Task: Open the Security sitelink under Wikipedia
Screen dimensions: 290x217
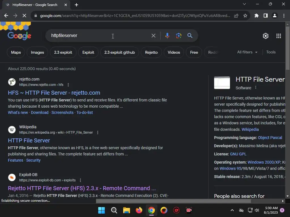Action: (33, 160)
